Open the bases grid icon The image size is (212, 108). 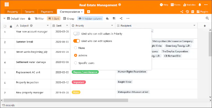tap(7, 4)
